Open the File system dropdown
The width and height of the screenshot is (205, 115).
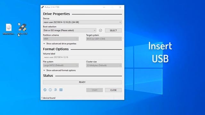(61, 65)
